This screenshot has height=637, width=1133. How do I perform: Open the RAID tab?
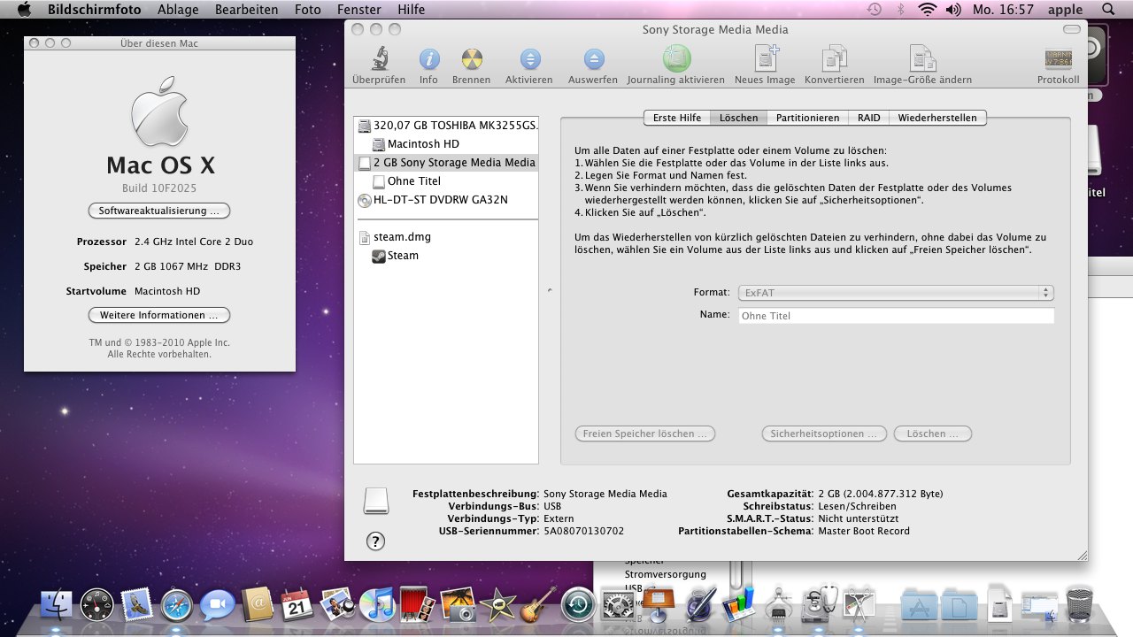tap(868, 118)
